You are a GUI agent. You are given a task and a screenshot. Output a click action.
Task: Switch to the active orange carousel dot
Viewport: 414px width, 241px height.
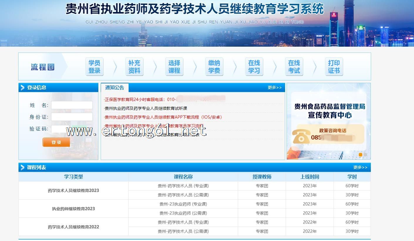[360, 155]
